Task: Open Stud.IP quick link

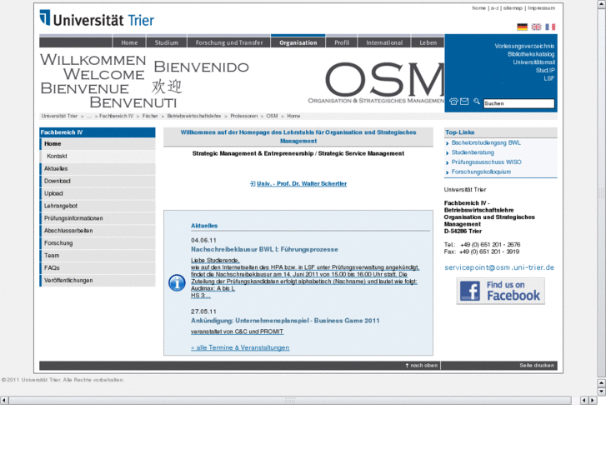Action: pos(545,70)
